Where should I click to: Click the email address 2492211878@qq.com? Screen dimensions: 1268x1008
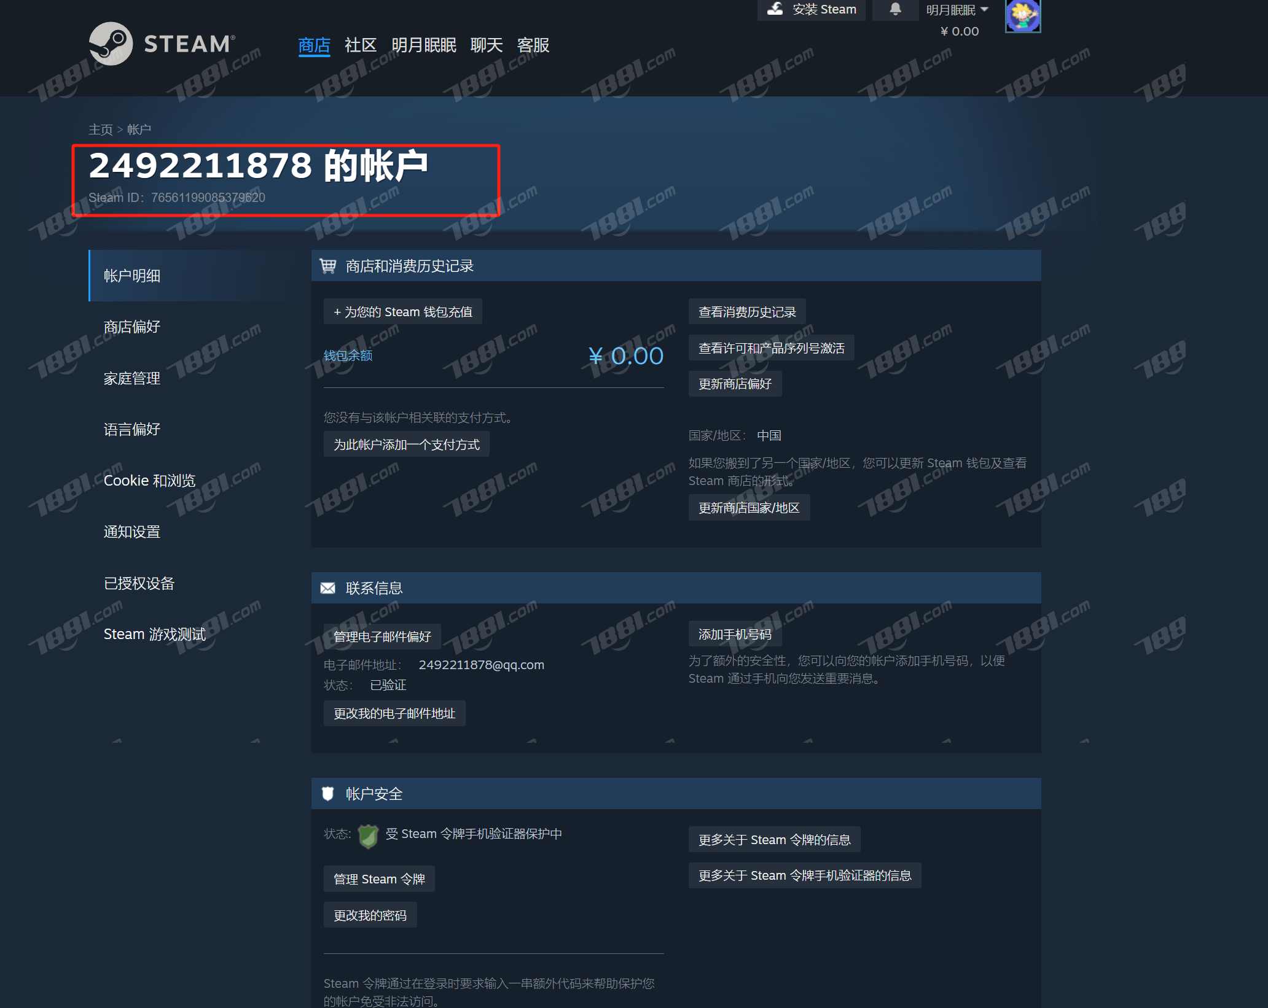click(x=482, y=665)
